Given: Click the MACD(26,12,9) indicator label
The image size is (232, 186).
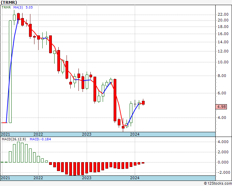Looking at the screenshot, I should tap(14, 139).
